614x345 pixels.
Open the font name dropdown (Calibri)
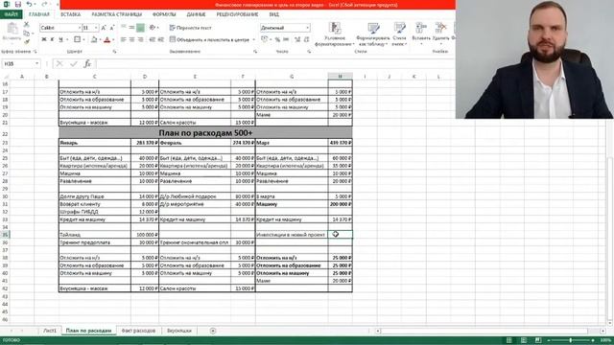point(79,28)
